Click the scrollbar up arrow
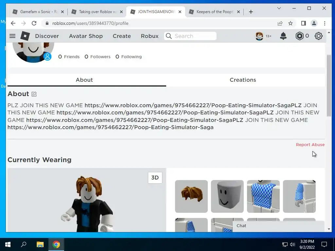Viewport: 335px width, 251px height. coord(329,32)
